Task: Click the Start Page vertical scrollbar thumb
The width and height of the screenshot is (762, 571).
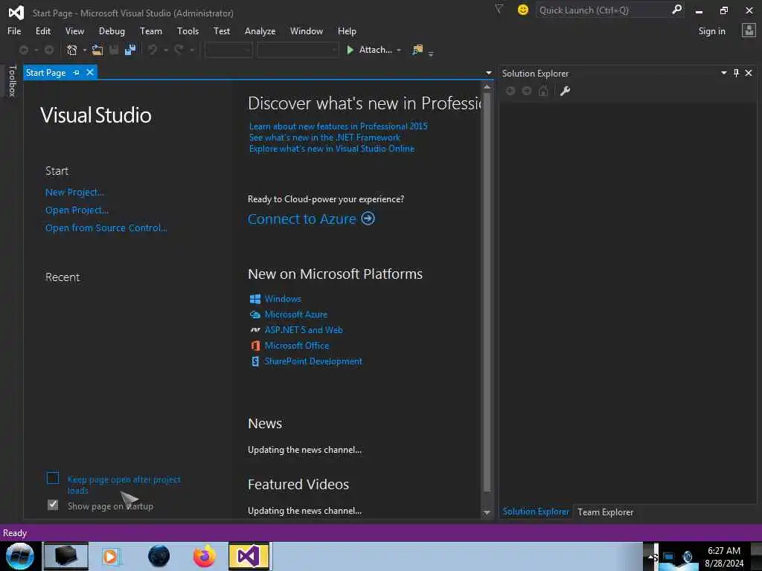Action: 487,292
